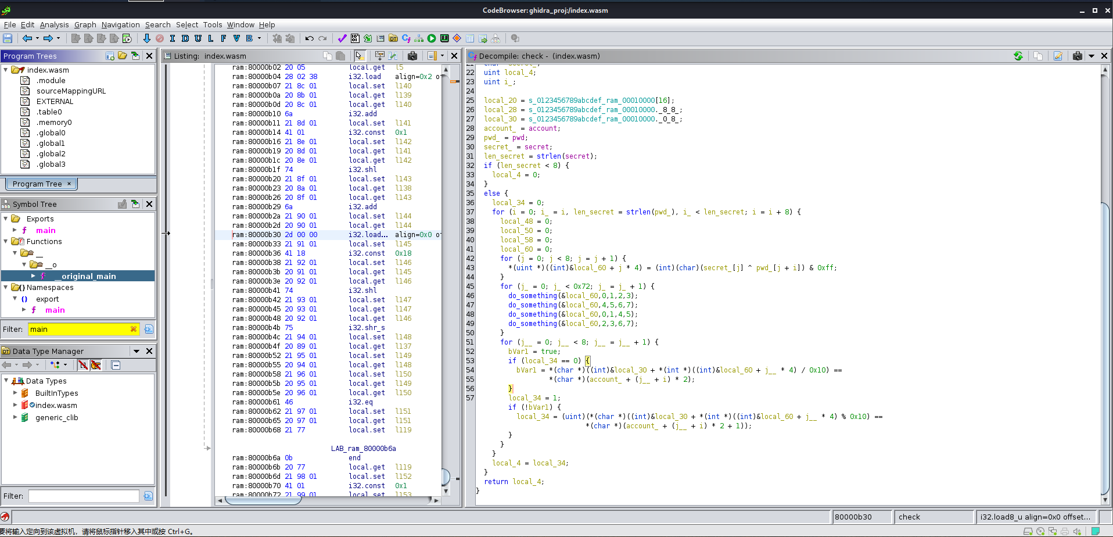The image size is (1113, 537).
Task: Take a Listing snapshot with camera icon
Action: pos(412,56)
